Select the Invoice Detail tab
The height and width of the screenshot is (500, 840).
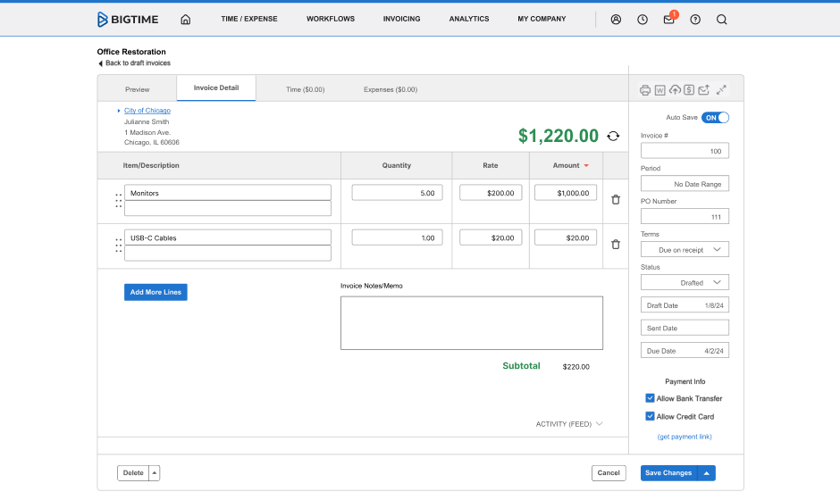(216, 87)
